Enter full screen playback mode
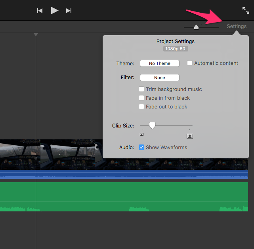Image resolution: width=254 pixels, height=249 pixels. click(x=246, y=11)
